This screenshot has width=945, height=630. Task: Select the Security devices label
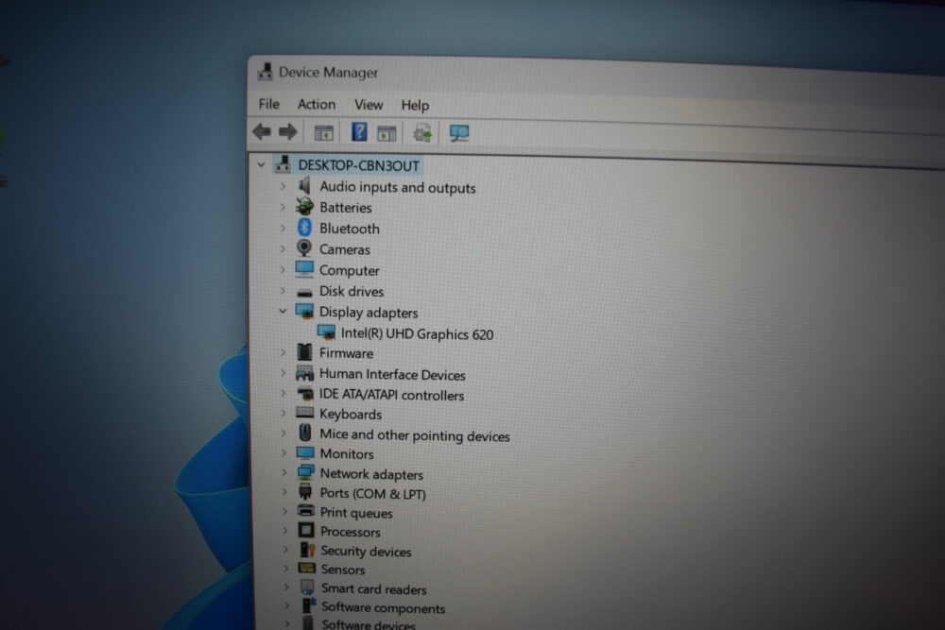tap(366, 551)
